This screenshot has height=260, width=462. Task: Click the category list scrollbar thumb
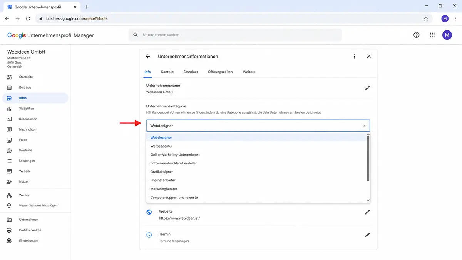(x=368, y=158)
